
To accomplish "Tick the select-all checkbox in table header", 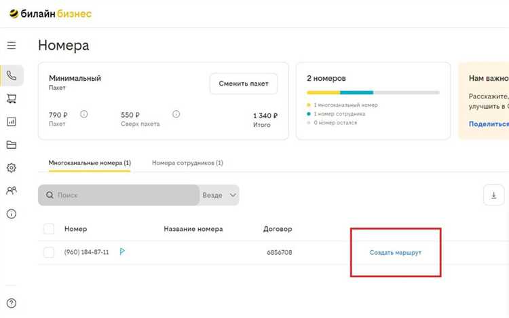I will click(49, 229).
